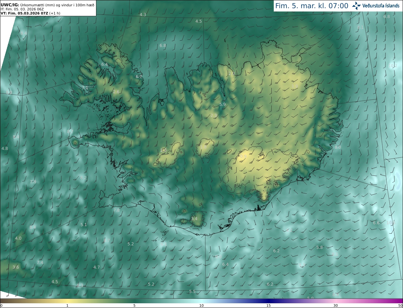Click the map value '6.7'

[x=139, y=77]
